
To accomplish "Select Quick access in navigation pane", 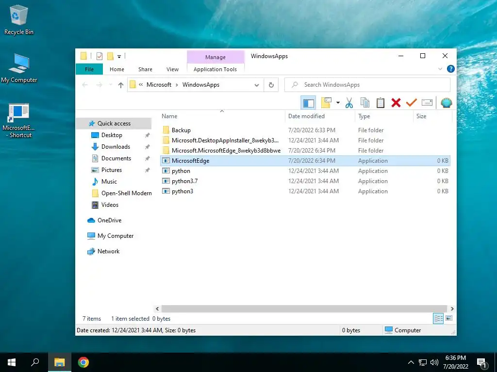I will [x=114, y=124].
